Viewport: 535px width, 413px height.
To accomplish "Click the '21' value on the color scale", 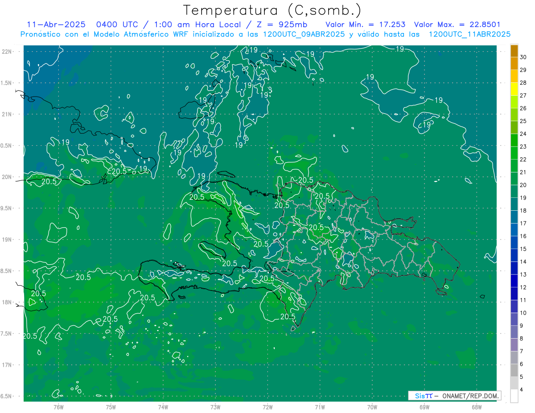I will (x=523, y=172).
